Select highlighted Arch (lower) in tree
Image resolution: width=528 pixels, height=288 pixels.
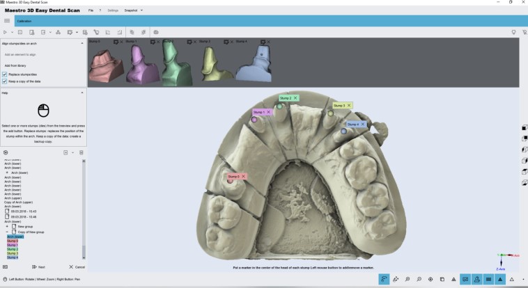coord(15,237)
